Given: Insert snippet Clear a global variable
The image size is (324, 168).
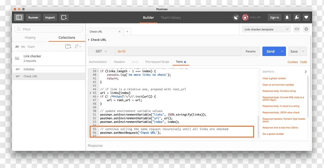Looking at the screenshot, I should click(274, 78).
